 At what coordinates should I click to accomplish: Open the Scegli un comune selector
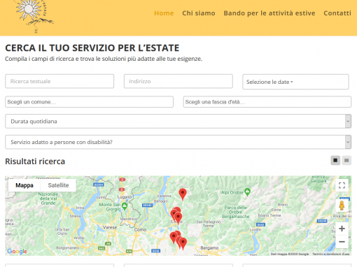coord(89,102)
